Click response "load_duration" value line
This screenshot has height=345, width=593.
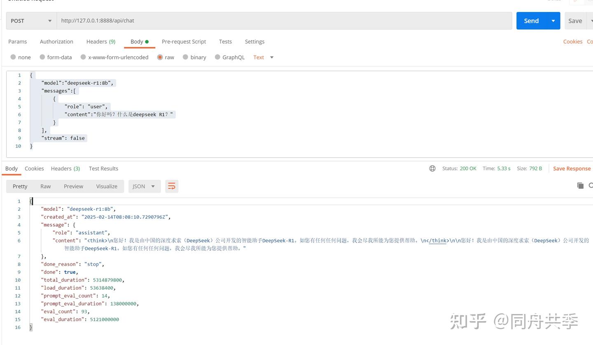click(78, 287)
